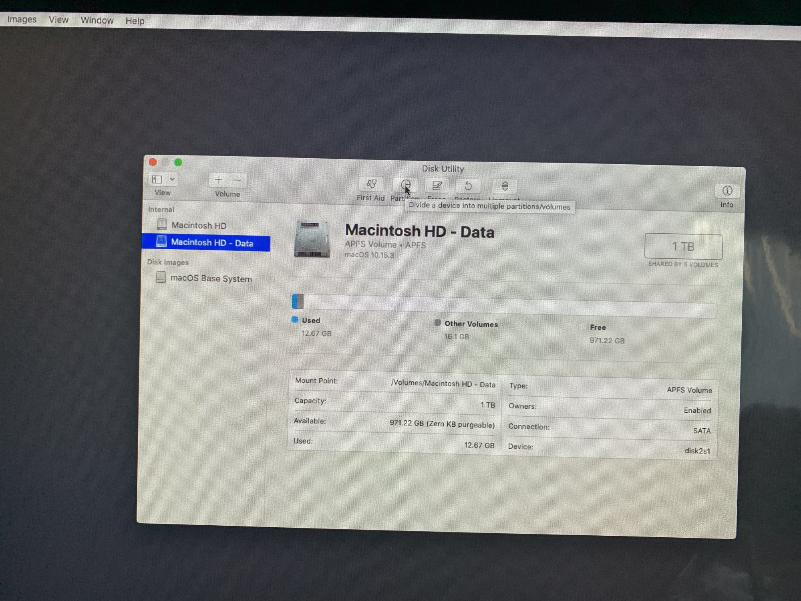Click the gray Other Volumes legend dot
801x601 pixels.
(437, 323)
